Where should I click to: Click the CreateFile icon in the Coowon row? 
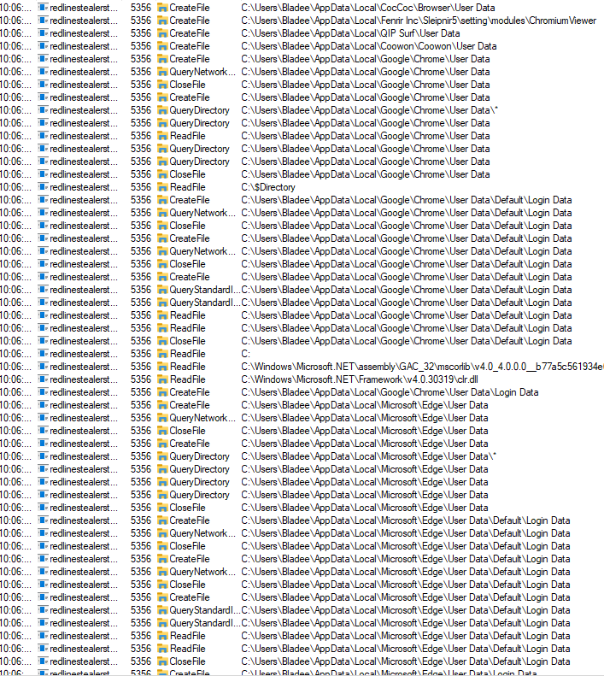161,46
